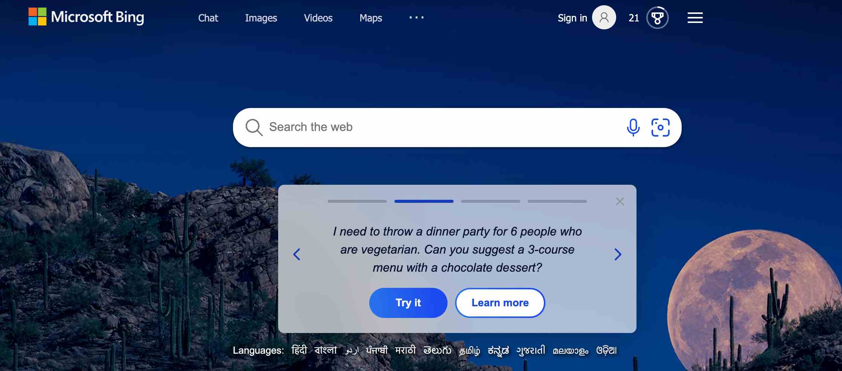Open the hamburger settings menu
The height and width of the screenshot is (371, 842).
pos(695,18)
